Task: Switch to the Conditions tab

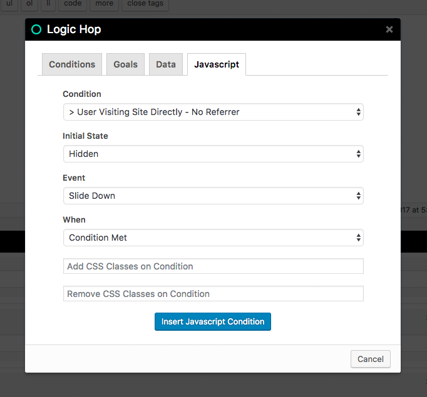Action: 72,64
